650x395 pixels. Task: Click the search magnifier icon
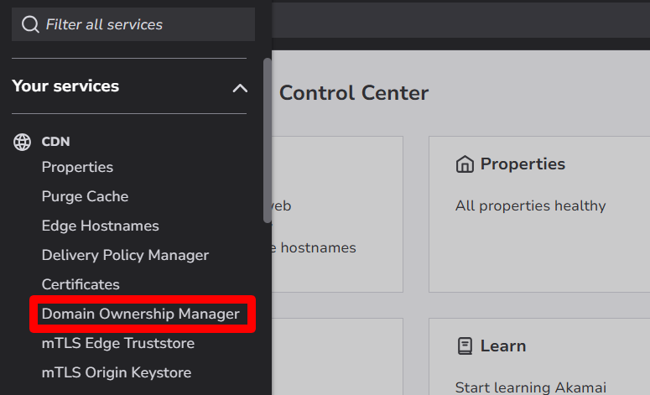30,24
